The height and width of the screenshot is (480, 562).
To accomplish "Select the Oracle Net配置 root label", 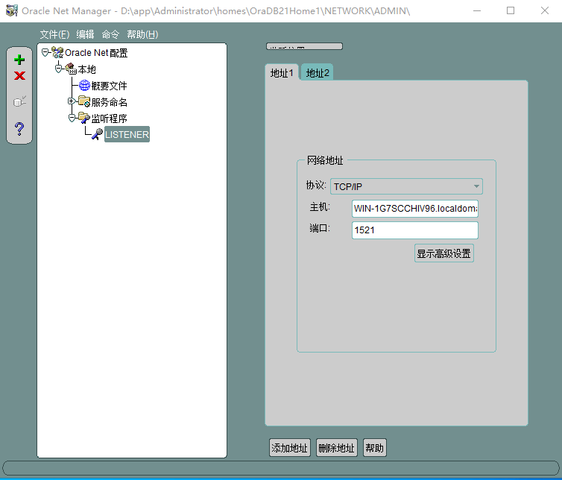I will (x=96, y=53).
